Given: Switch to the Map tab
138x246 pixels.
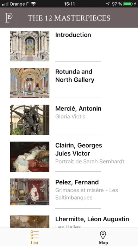Looking at the screenshot, I should point(103,237).
